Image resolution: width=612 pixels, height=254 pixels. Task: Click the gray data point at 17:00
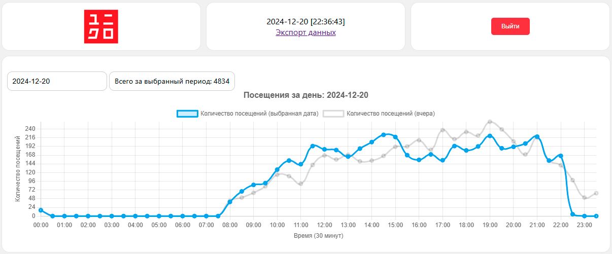[x=443, y=130]
